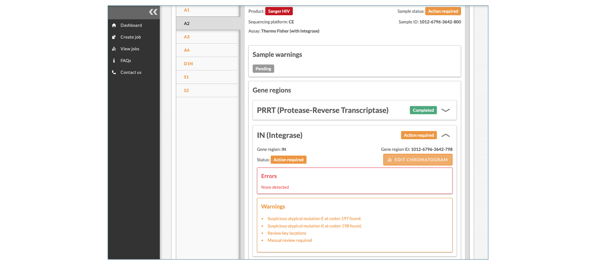Click the codon 198 mutation K warning
Screen dimensions: 596x265
click(315, 226)
